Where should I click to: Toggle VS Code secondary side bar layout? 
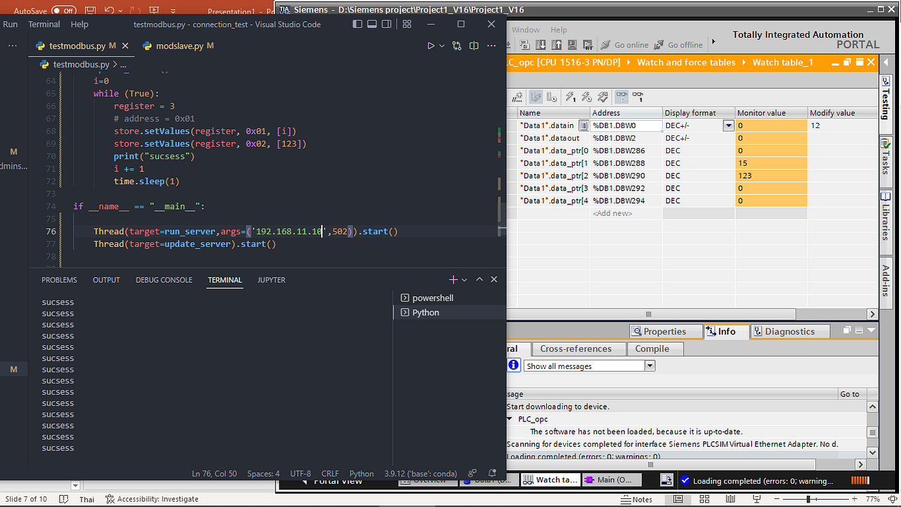386,24
